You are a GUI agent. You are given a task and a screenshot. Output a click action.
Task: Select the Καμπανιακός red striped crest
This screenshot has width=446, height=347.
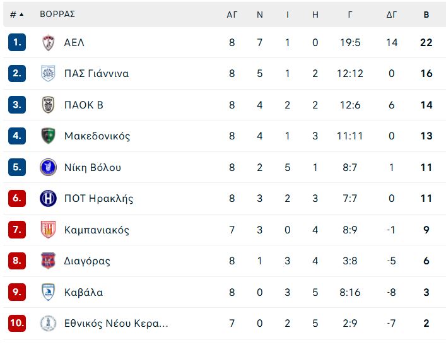[x=48, y=229]
